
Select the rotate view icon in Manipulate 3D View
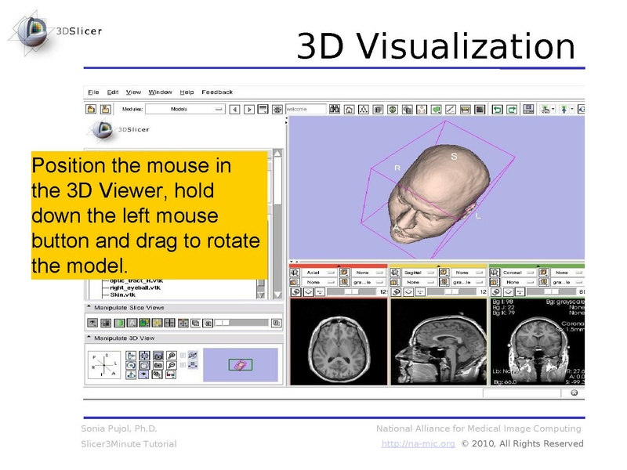tap(132, 365)
